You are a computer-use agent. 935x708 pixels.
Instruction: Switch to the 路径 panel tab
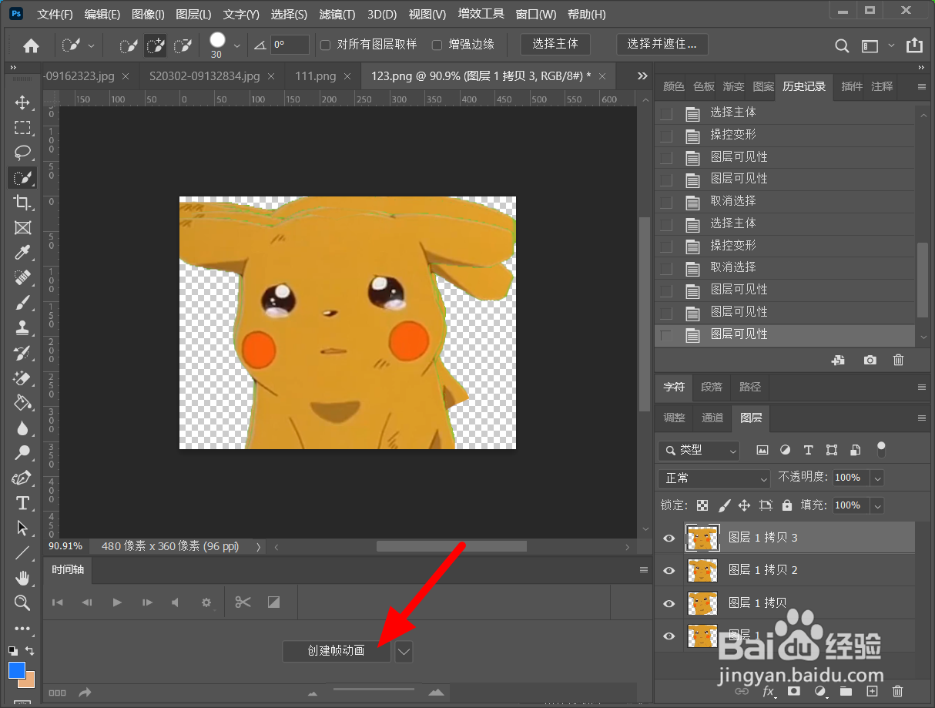click(x=750, y=387)
